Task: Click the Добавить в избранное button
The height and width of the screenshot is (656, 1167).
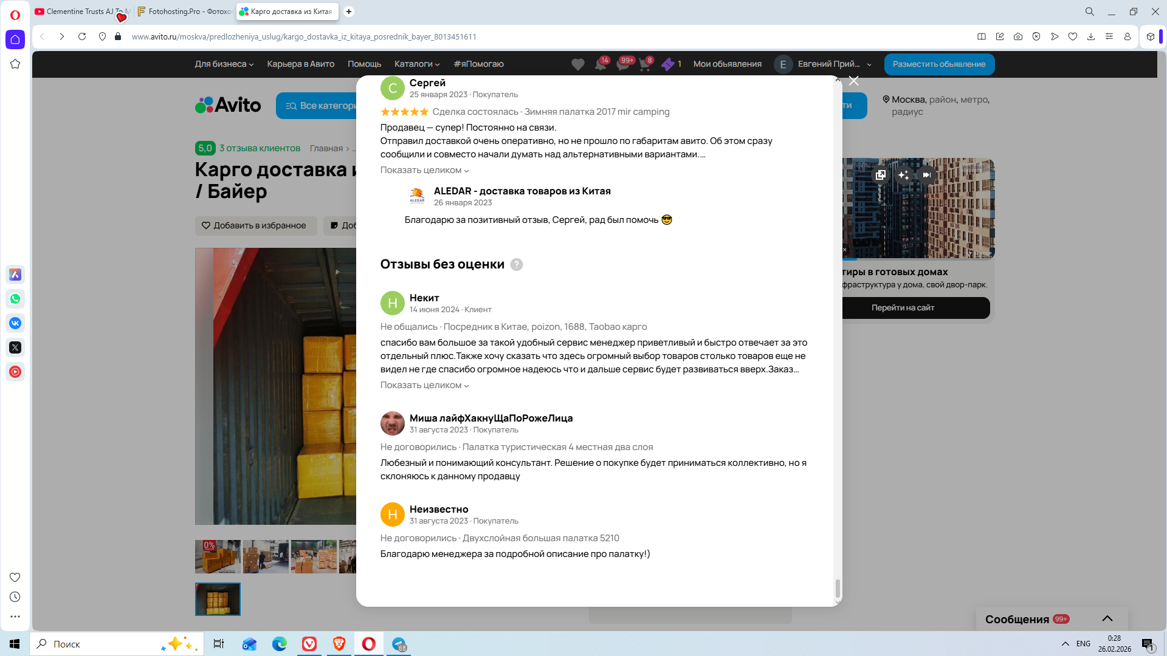Action: pyautogui.click(x=255, y=225)
